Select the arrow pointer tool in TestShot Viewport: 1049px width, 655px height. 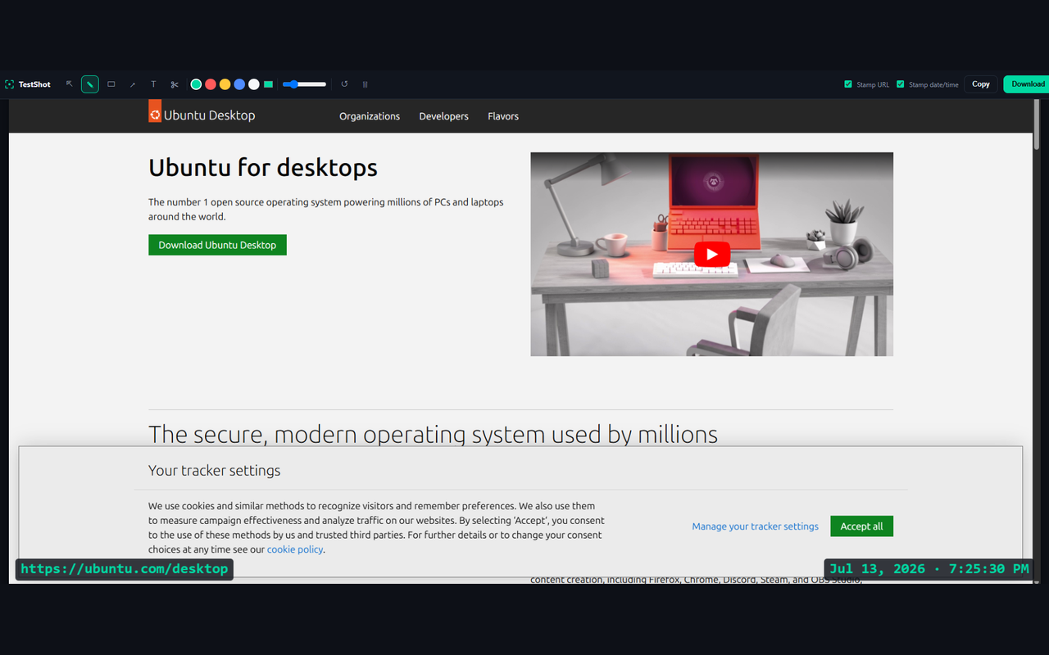click(70, 84)
